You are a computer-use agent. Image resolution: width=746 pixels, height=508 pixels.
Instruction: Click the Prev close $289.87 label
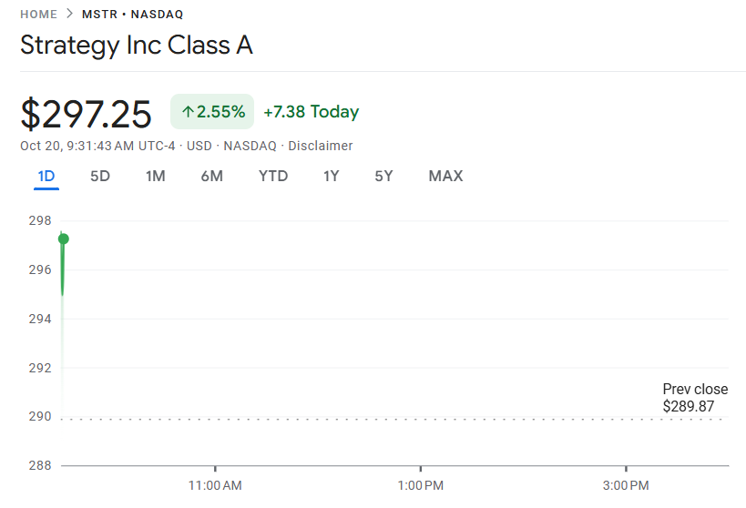coord(695,398)
